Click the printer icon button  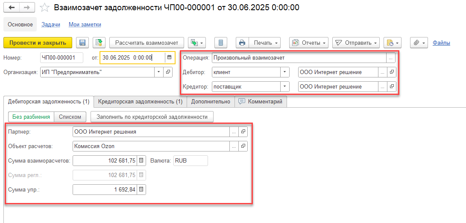(x=242, y=43)
